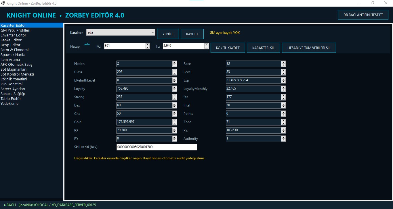
Task: Click the Level spinner arrows
Action: pyautogui.click(x=284, y=72)
